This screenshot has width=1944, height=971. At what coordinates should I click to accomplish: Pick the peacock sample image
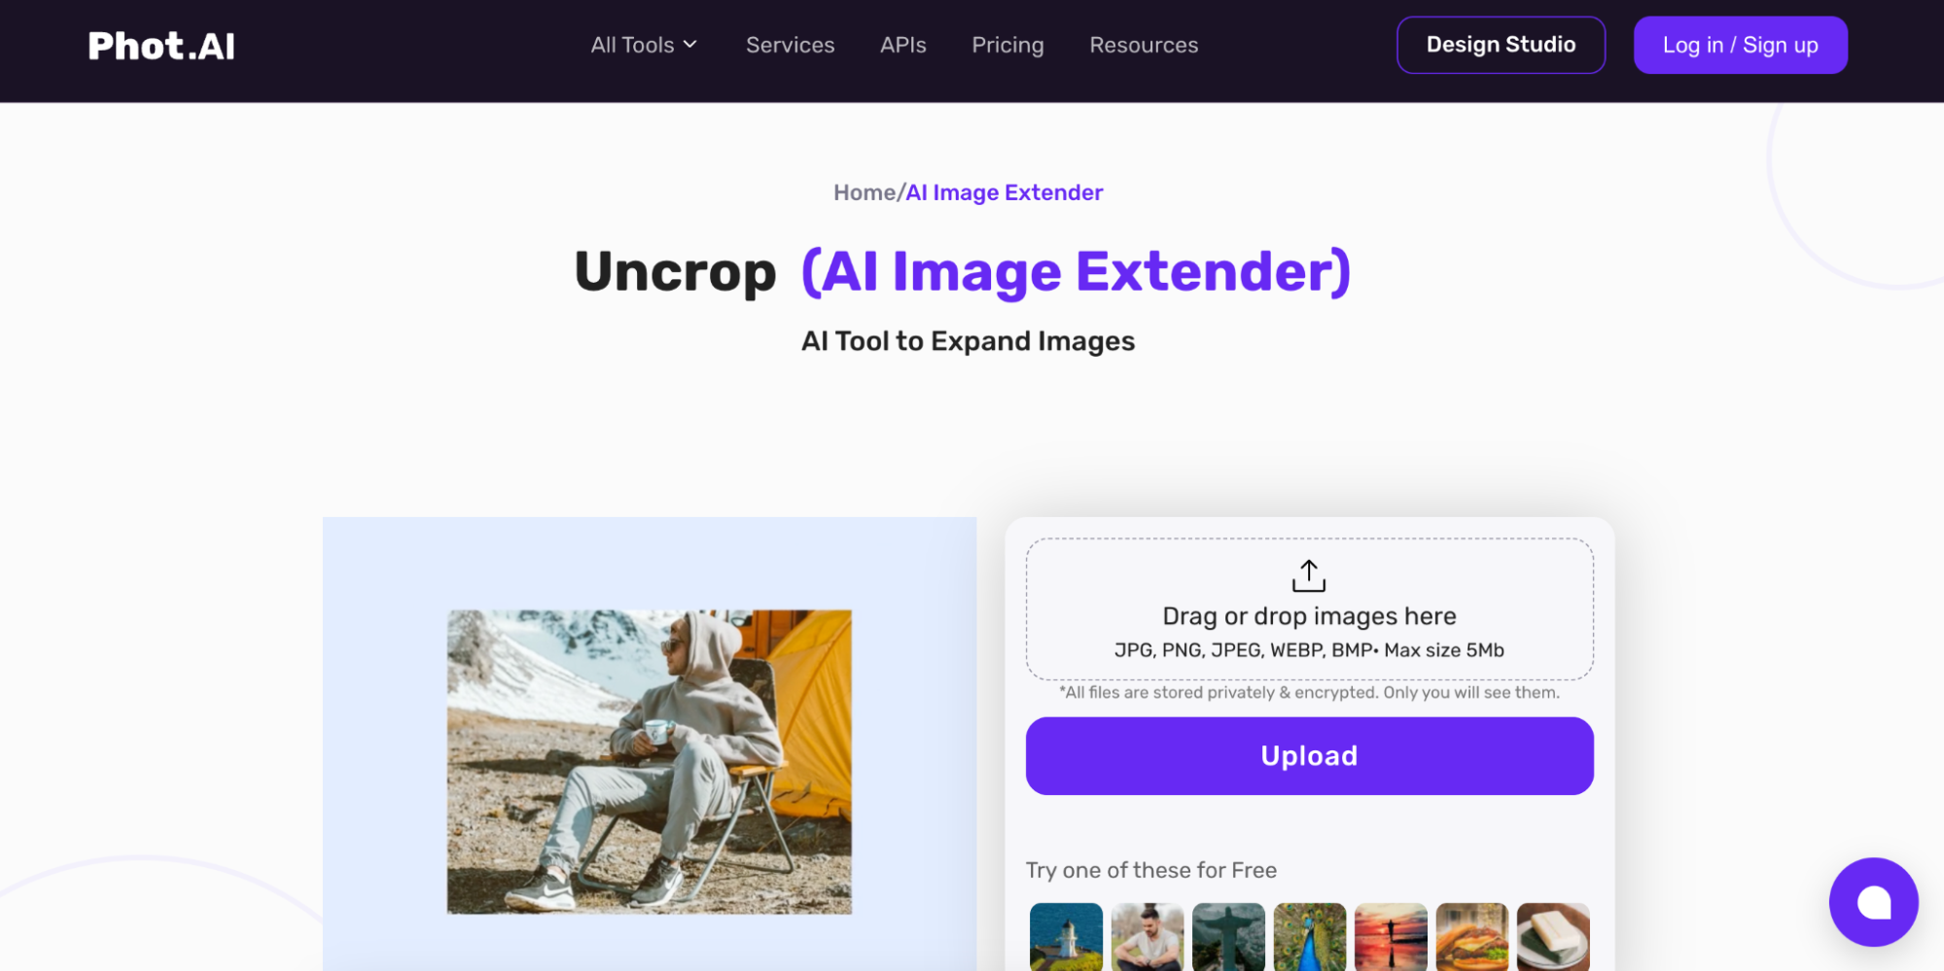(x=1310, y=937)
